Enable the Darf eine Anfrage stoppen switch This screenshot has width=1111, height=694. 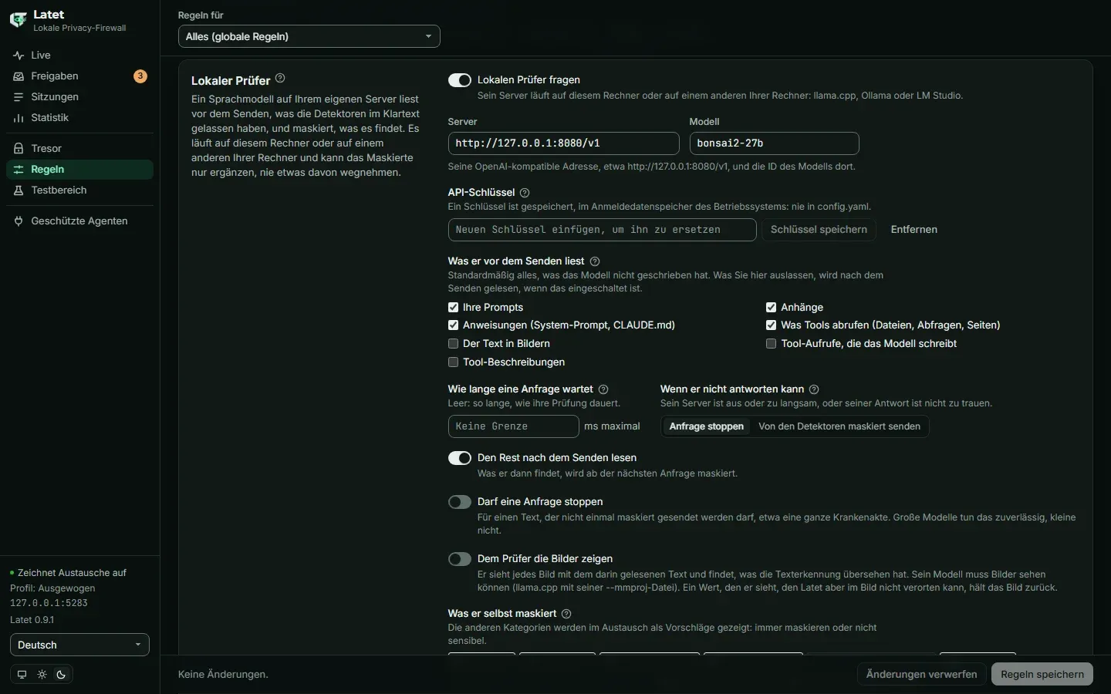click(460, 502)
